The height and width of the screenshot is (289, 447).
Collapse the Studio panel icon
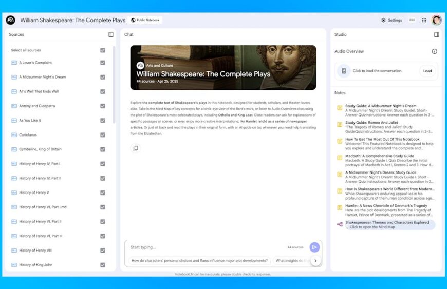(x=436, y=34)
